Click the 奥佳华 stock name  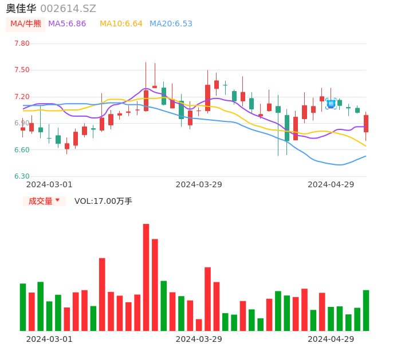[21, 9]
